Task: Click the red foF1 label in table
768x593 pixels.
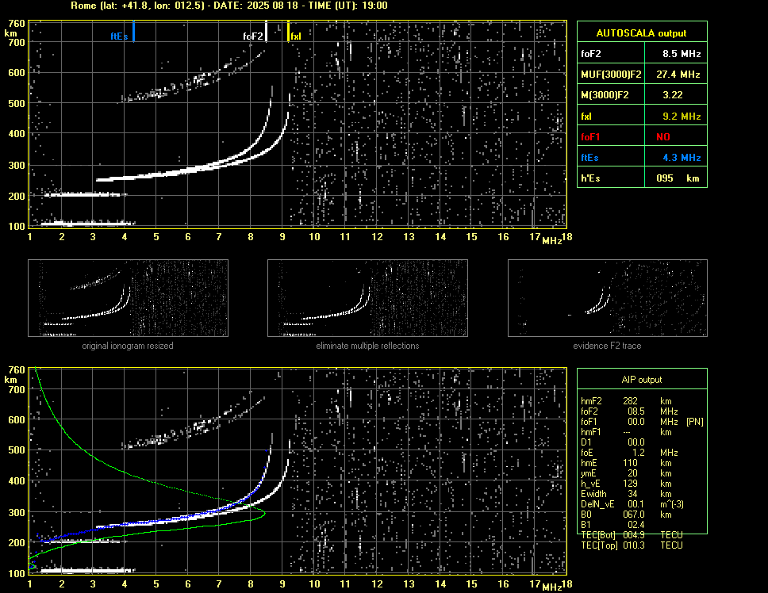Action: (590, 137)
